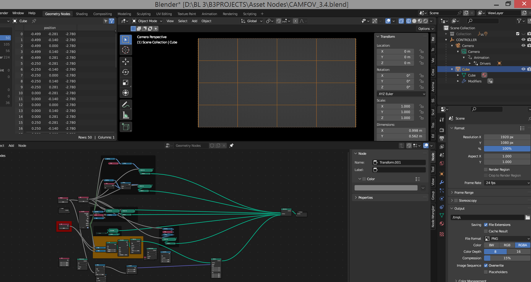Image resolution: width=531 pixels, height=282 pixels.
Task: Click the Compression 15% slider
Action: click(507, 258)
